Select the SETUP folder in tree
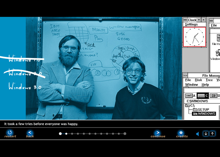The width and height of the screenshot is (220, 157). 201,110
